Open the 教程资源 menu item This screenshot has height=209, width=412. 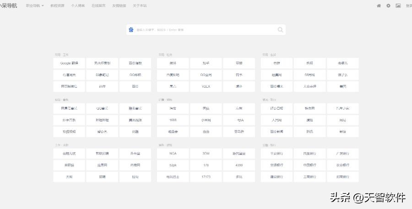(x=57, y=6)
